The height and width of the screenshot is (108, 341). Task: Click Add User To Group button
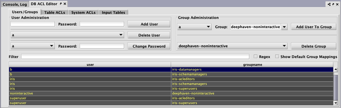(x=312, y=27)
